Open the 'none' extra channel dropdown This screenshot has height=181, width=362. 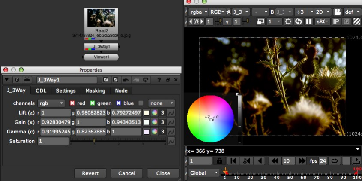point(162,103)
